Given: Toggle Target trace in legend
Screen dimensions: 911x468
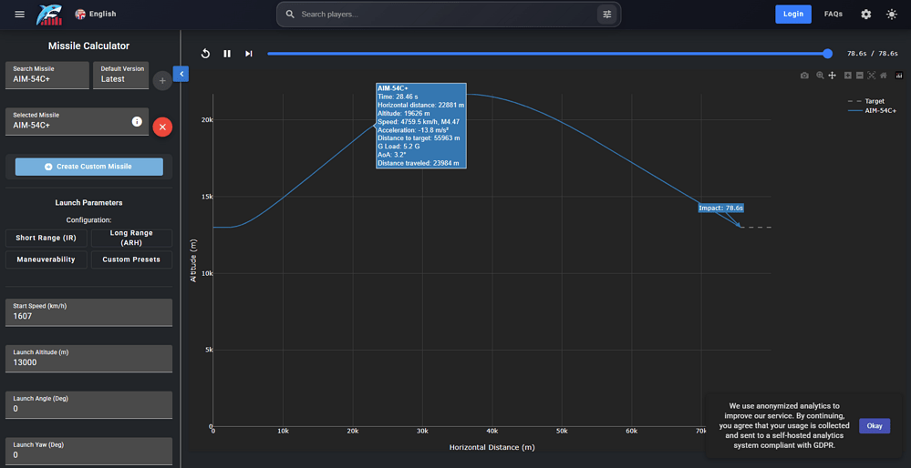Looking at the screenshot, I should pos(865,101).
